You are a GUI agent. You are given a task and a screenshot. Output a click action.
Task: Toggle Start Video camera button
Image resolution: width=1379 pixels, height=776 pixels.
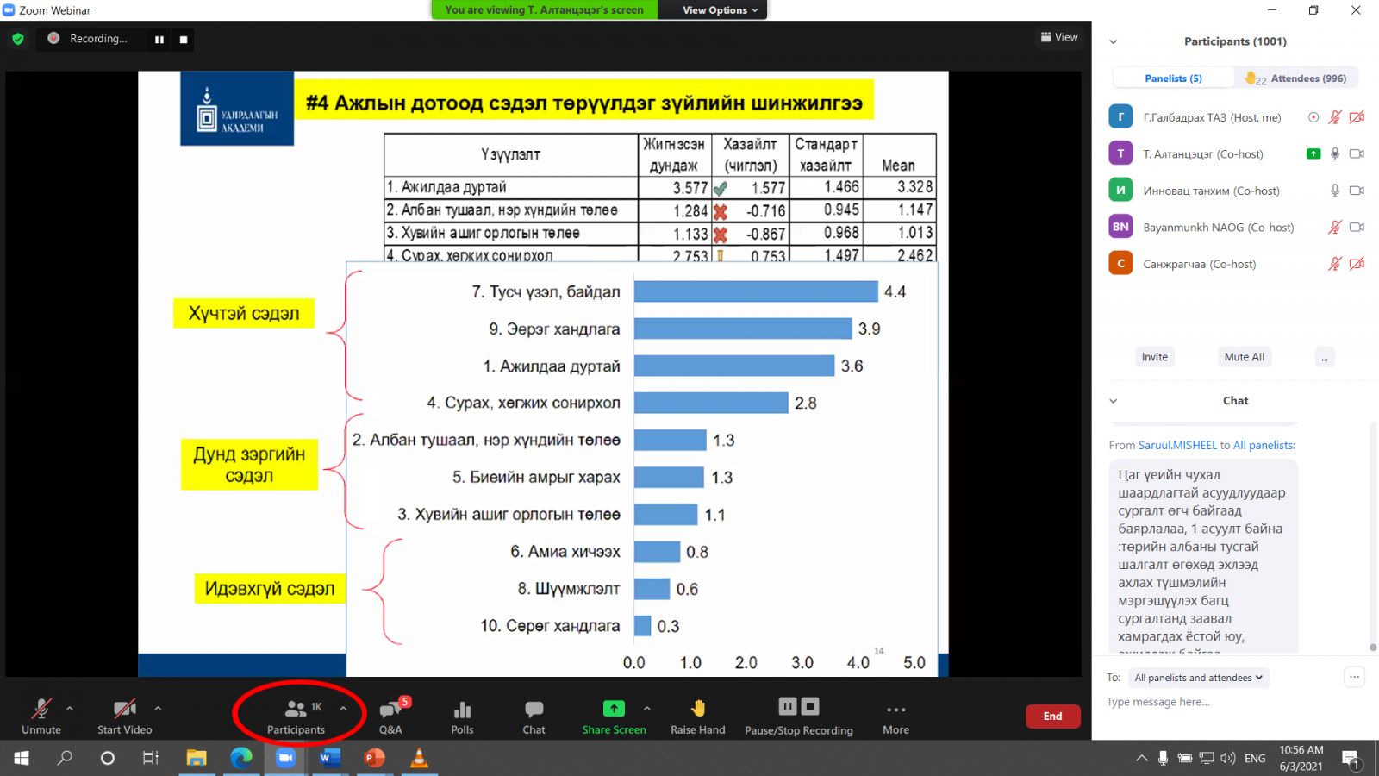[x=124, y=710]
